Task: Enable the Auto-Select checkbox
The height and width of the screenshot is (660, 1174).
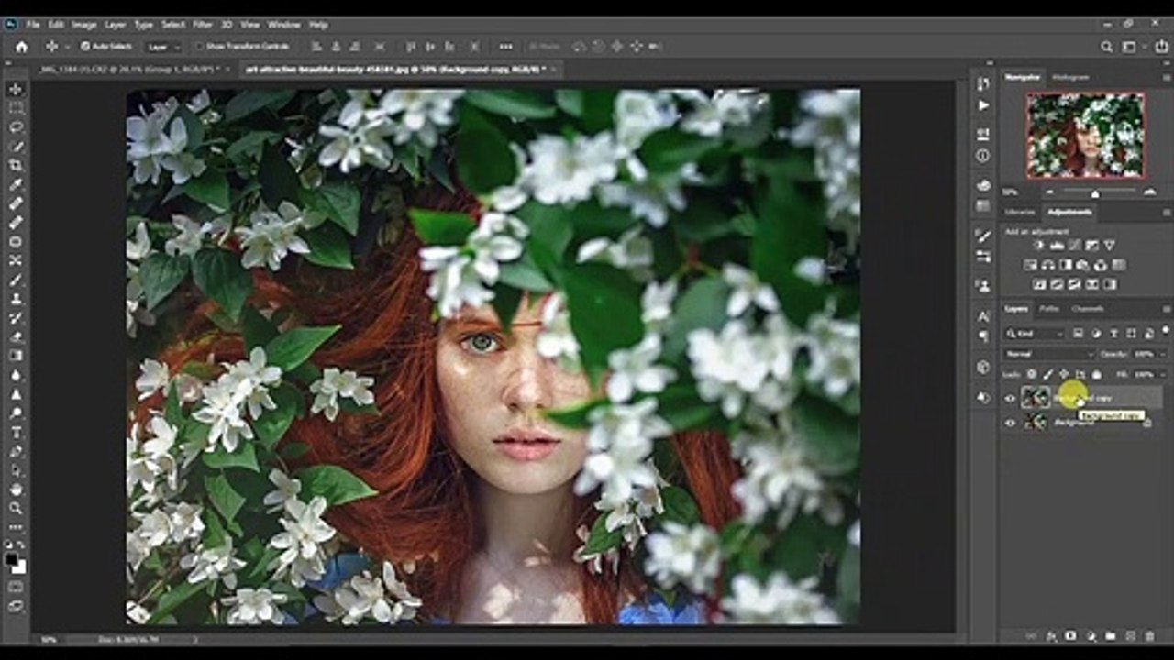Action: [x=84, y=47]
